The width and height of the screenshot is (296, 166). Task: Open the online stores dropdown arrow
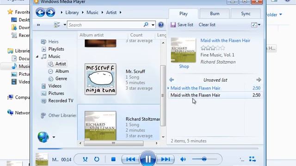pyautogui.click(x=54, y=137)
